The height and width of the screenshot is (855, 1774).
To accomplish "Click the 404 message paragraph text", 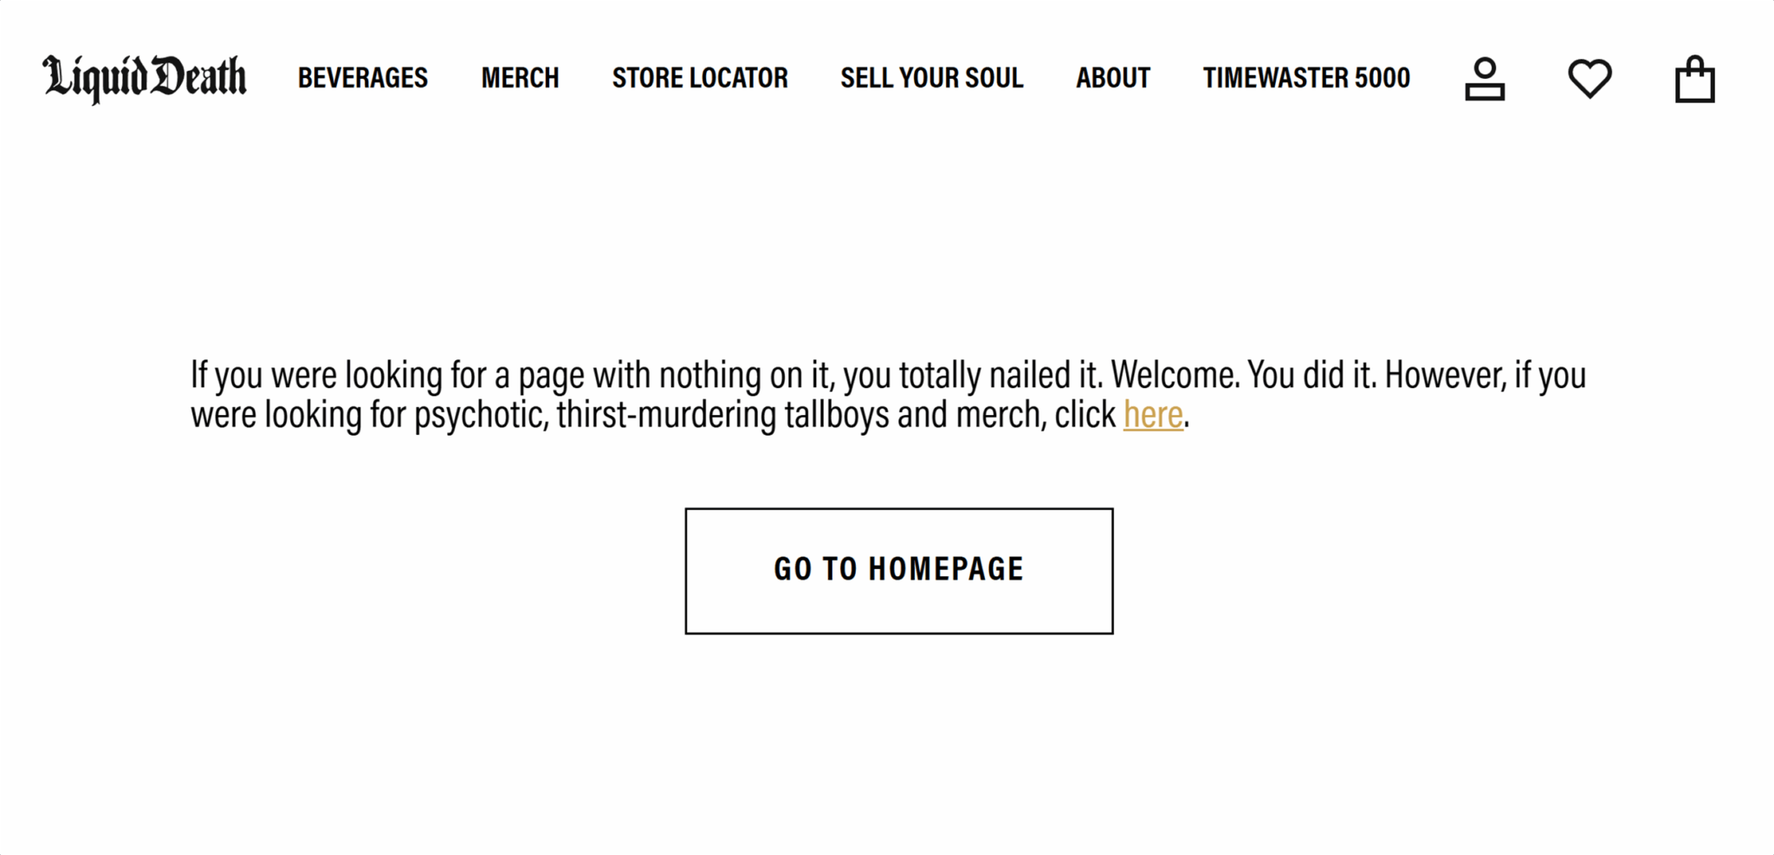I will coord(888,395).
